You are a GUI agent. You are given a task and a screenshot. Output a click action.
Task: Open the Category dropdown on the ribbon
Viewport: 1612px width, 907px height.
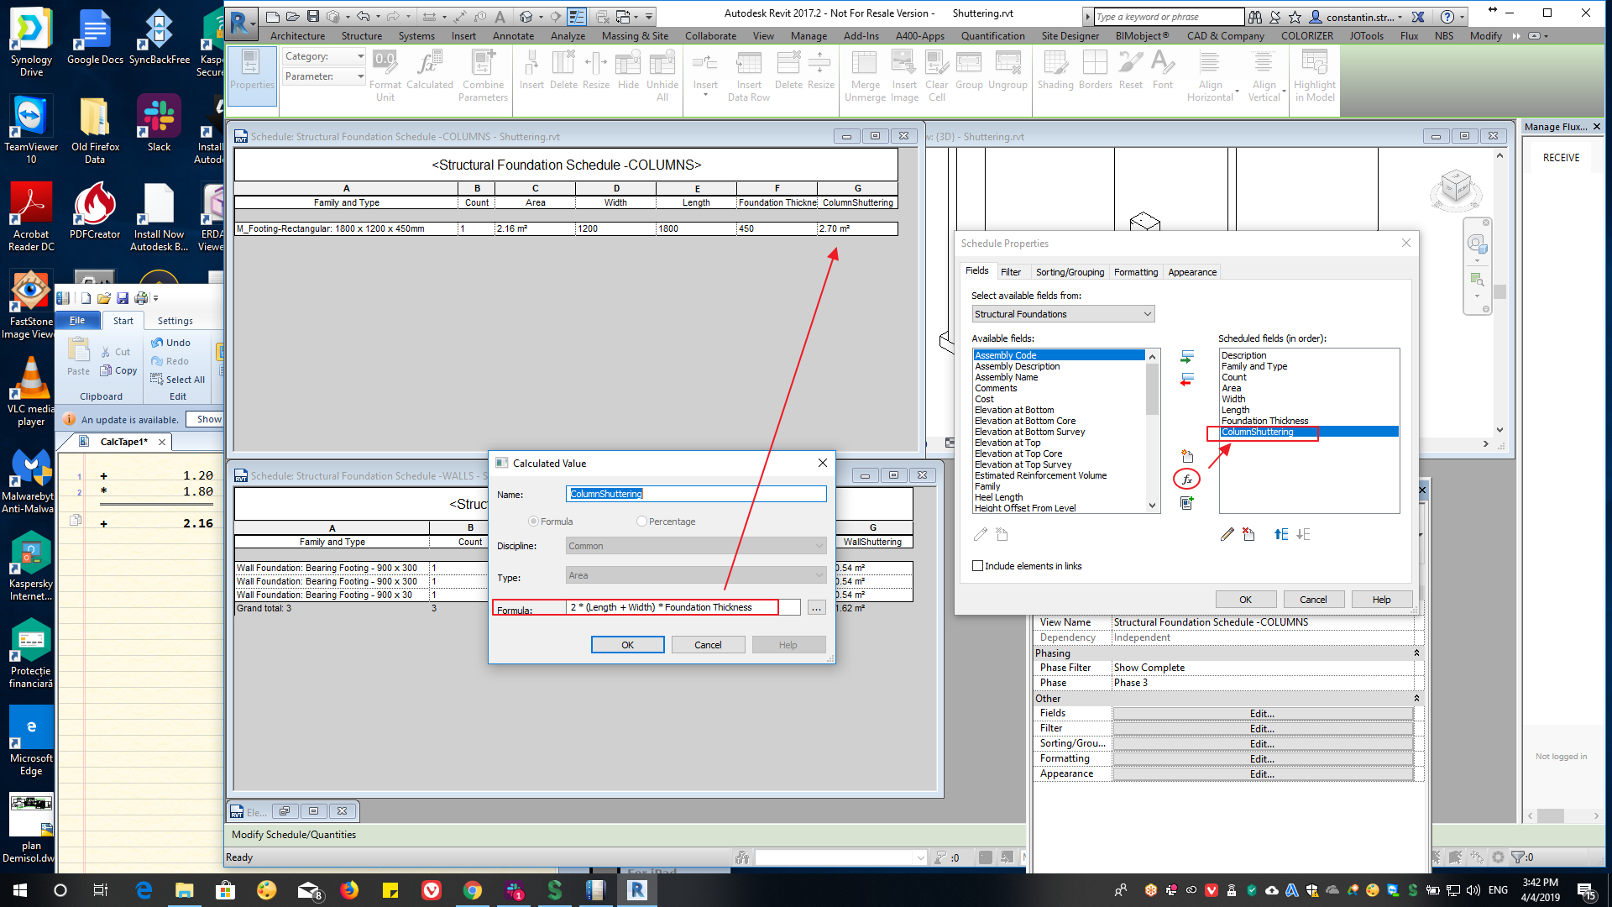tap(361, 55)
